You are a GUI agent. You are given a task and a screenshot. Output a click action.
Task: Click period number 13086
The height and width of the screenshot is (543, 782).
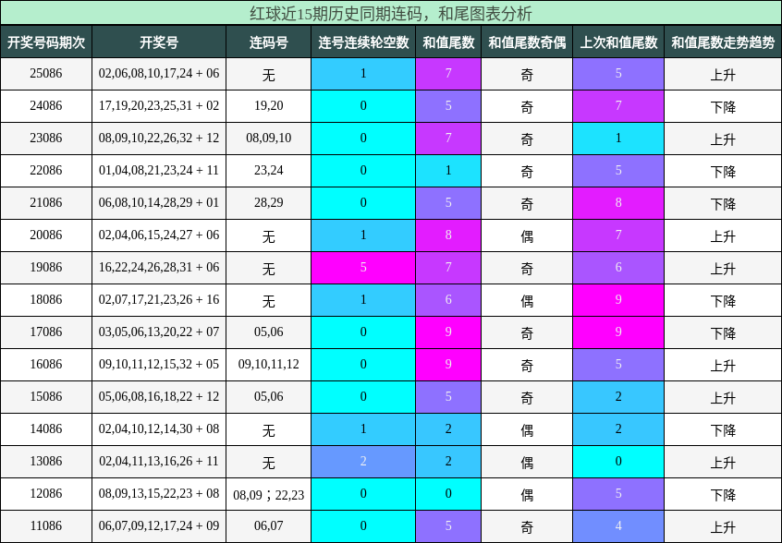[46, 462]
